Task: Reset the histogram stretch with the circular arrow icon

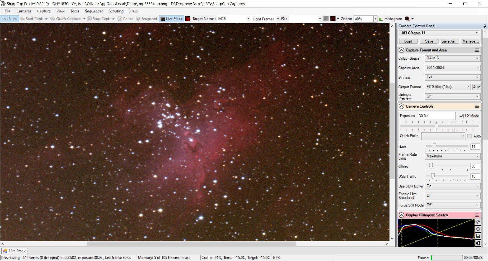Action: pos(478,229)
